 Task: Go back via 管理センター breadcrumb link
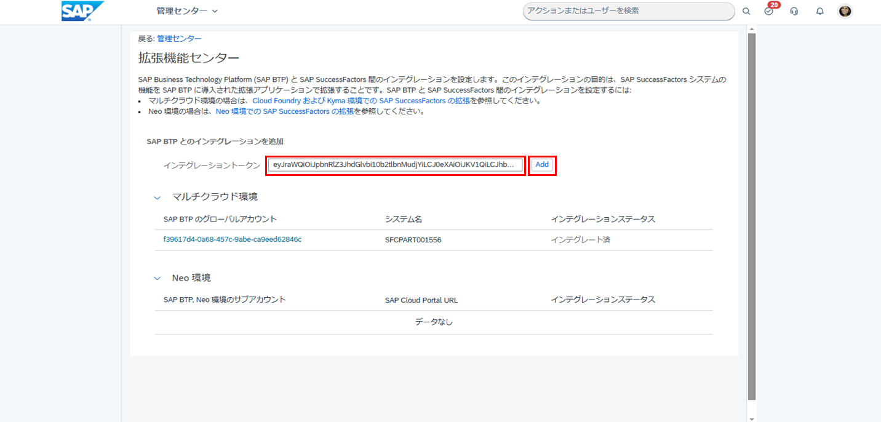click(179, 39)
